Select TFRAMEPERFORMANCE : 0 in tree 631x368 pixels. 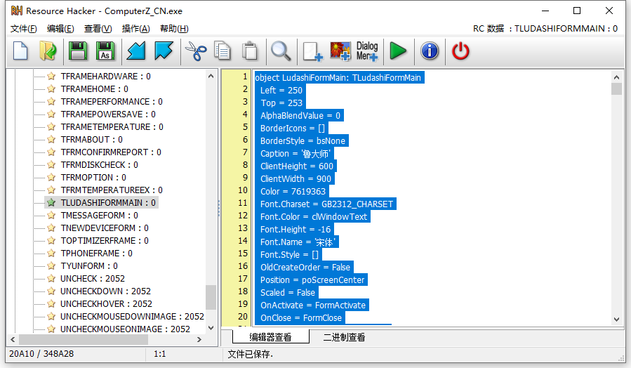point(112,101)
